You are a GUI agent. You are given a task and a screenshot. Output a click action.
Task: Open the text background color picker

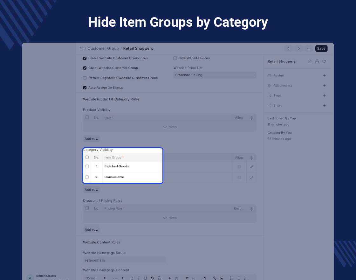pos(176,278)
